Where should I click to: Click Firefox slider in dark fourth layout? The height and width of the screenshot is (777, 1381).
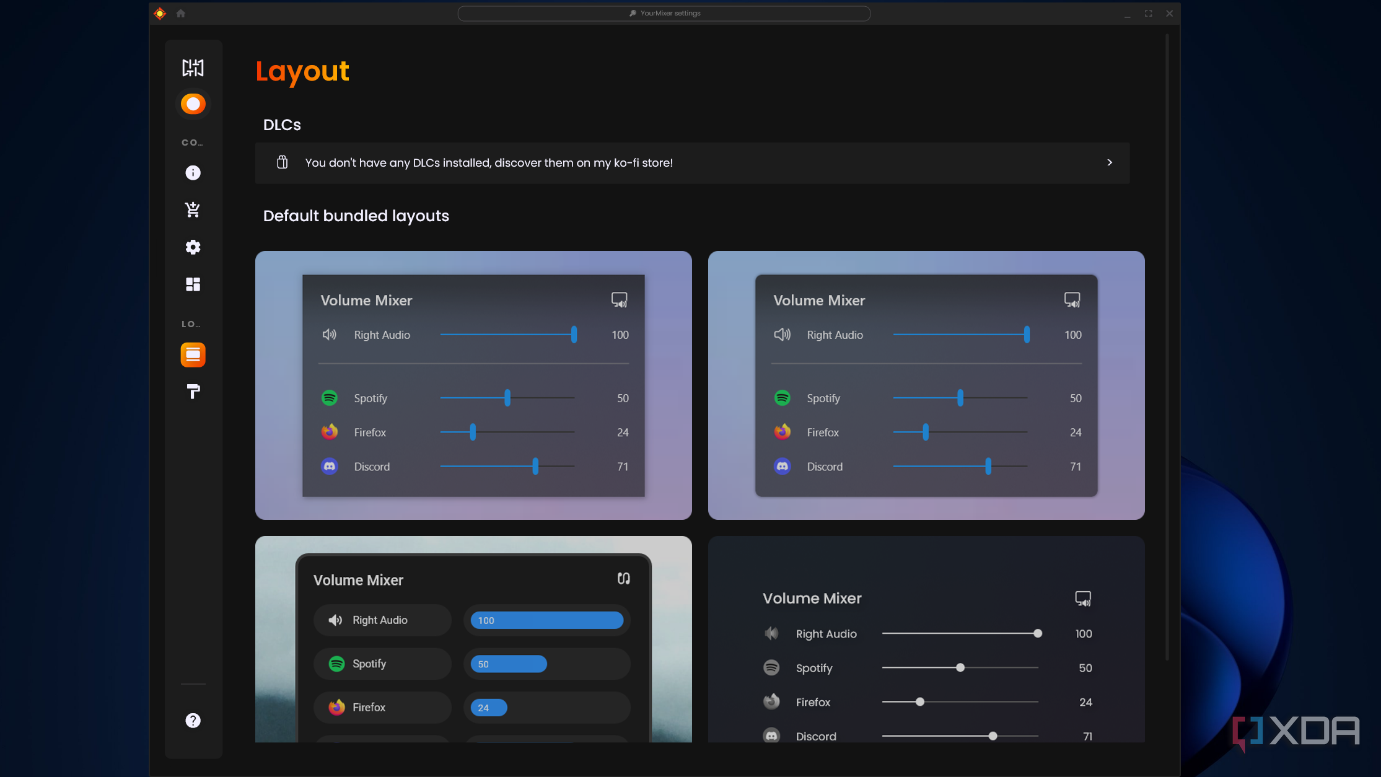(x=960, y=702)
